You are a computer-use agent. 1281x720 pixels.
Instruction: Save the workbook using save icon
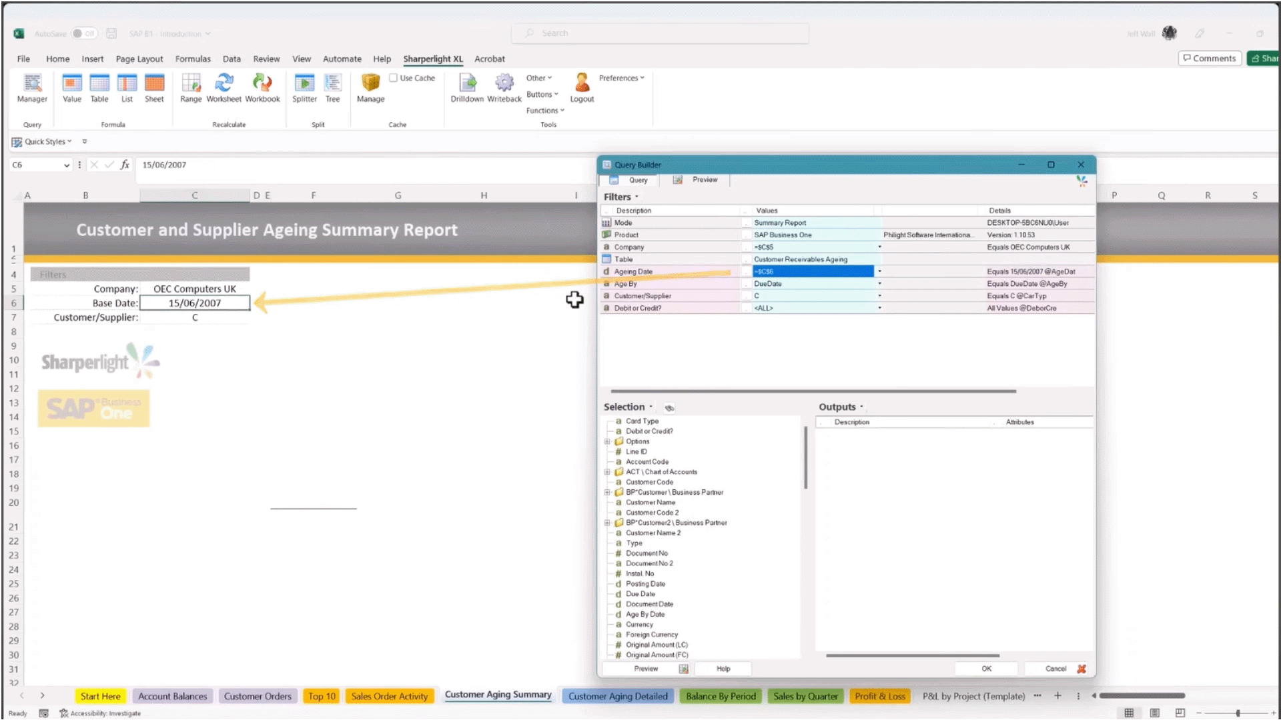(111, 33)
